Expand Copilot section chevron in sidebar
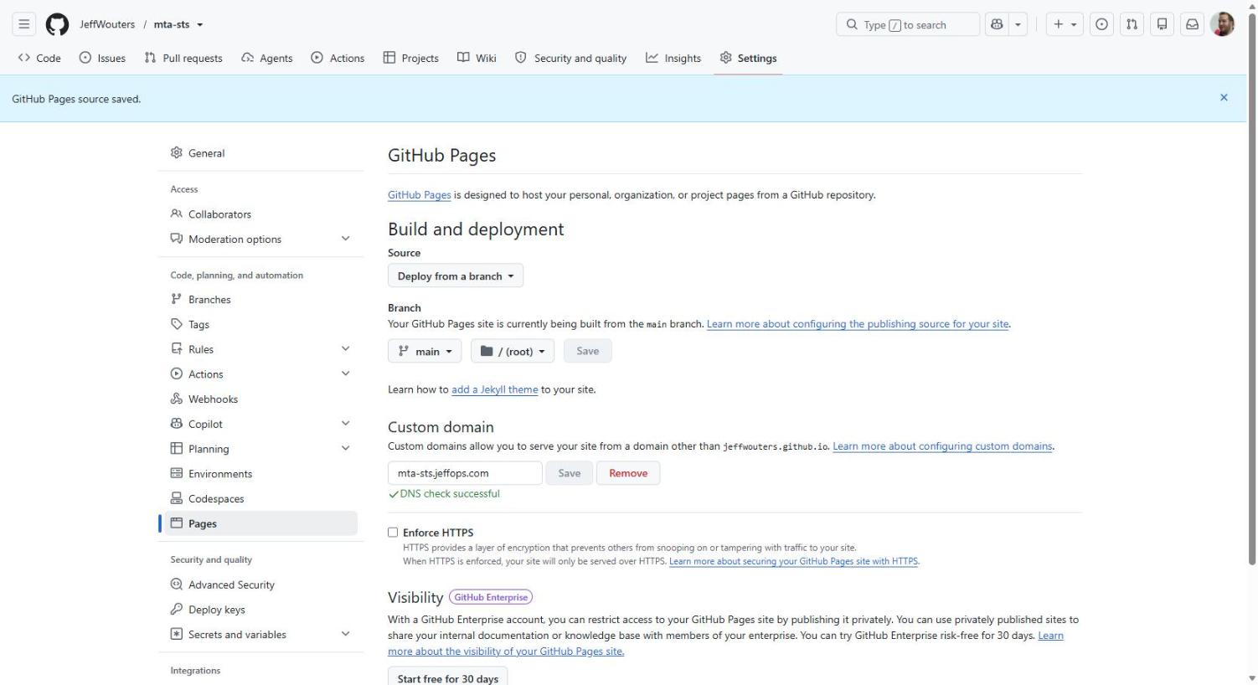 345,424
